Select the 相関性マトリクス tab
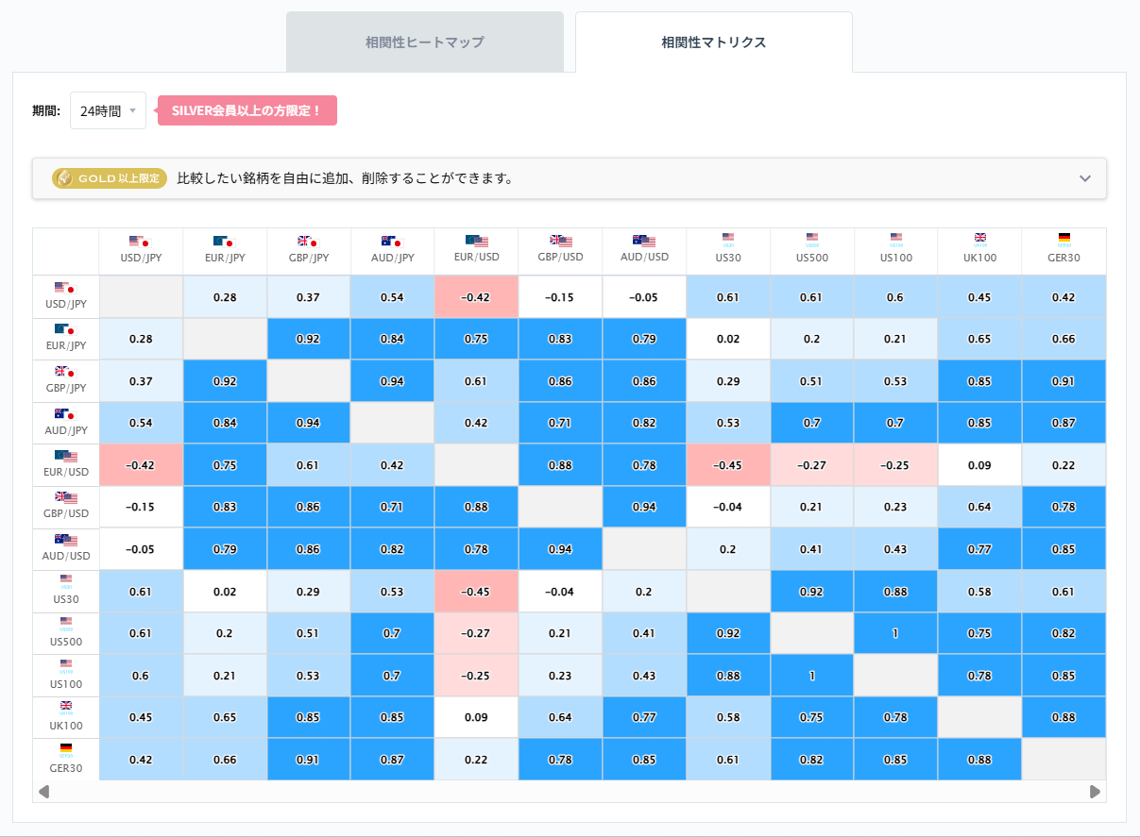This screenshot has width=1140, height=837. (713, 42)
